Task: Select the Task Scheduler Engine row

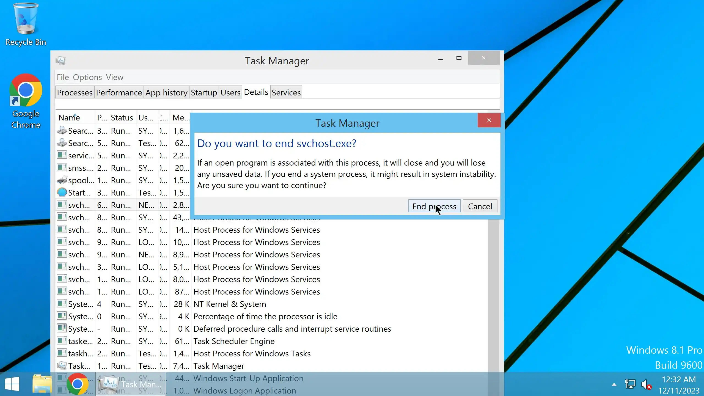Action: [x=234, y=341]
